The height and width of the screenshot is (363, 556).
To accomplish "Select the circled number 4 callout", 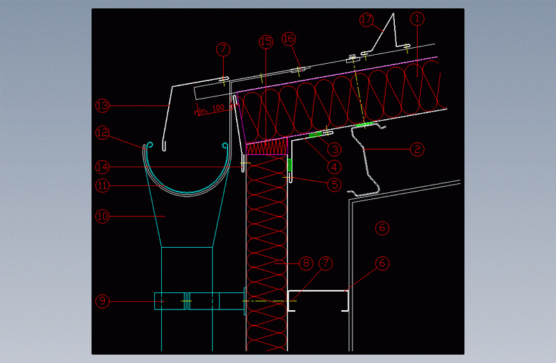I will tap(335, 167).
